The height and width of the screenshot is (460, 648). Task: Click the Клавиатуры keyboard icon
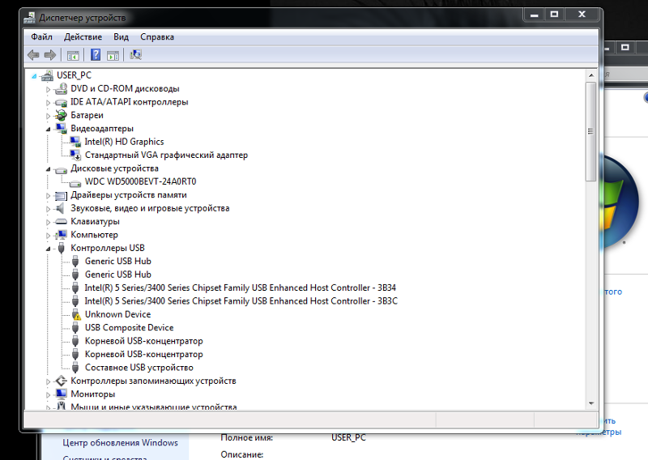[x=62, y=222]
